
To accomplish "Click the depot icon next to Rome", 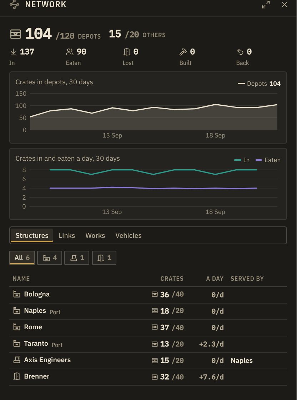I will tap(17, 327).
